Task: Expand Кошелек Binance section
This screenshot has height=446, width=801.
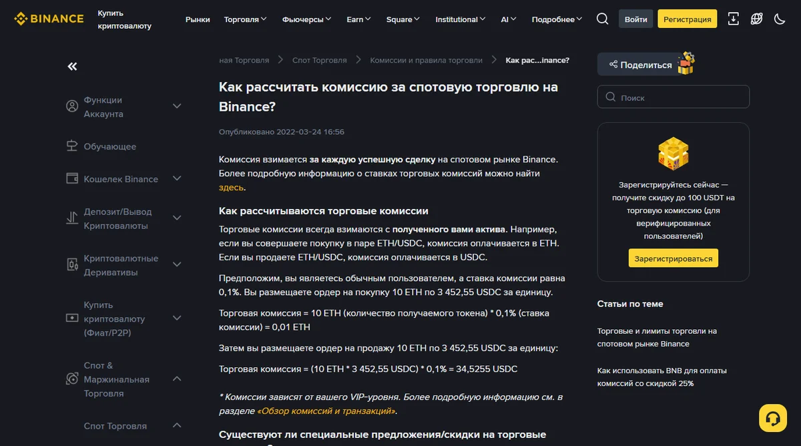Action: click(177, 178)
